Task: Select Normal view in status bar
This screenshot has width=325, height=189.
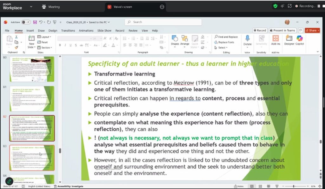Action: [x=252, y=186]
